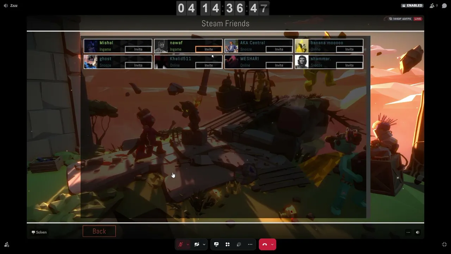Click the invite people icon at bottom left
Image resolution: width=451 pixels, height=254 pixels.
7,244
